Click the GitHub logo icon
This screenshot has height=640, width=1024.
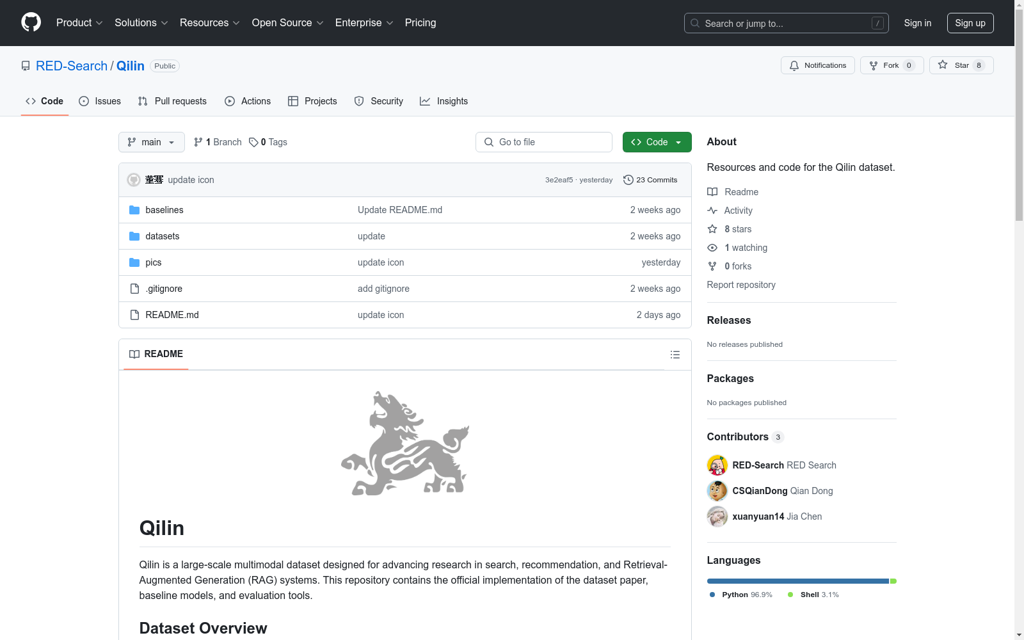31,22
